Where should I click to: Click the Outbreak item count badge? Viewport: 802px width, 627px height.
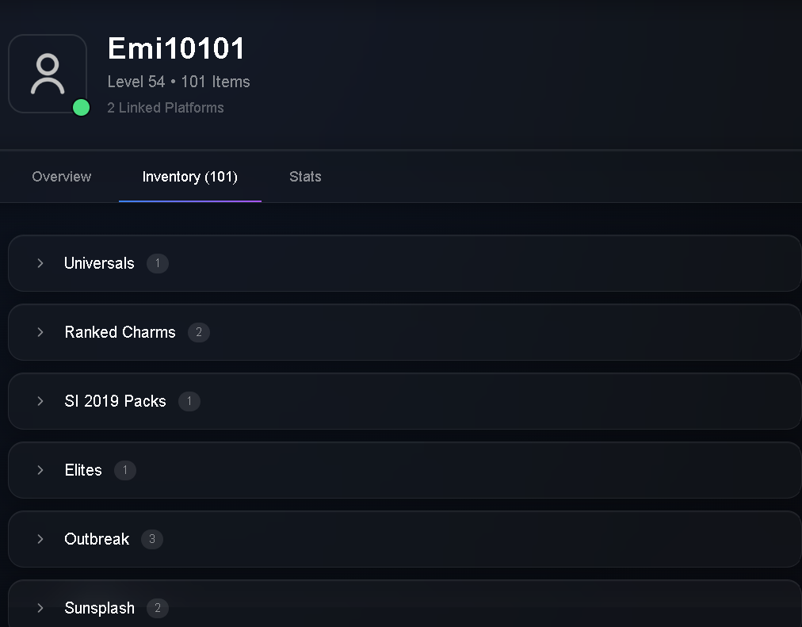pyautogui.click(x=152, y=539)
